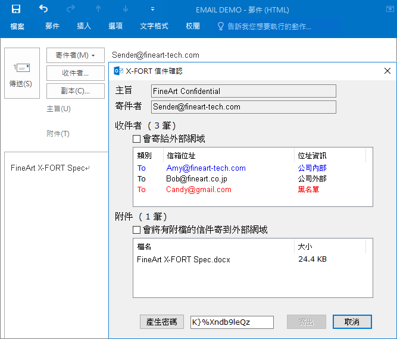
Task: Click the Next item down arrow
Action: coord(126,9)
